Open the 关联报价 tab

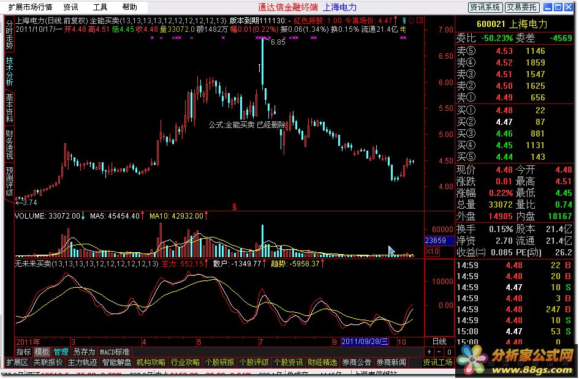(48, 362)
